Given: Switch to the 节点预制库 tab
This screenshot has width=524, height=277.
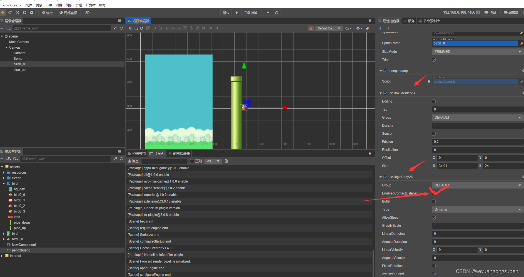Looking at the screenshot, I should (x=429, y=21).
